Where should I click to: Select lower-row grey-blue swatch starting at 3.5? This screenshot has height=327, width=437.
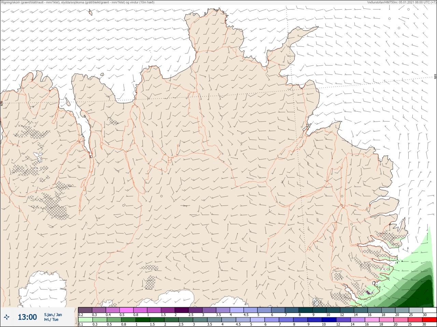coord(215,320)
